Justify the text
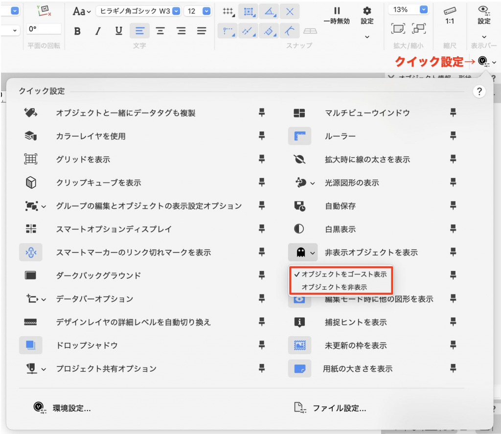 [x=201, y=31]
